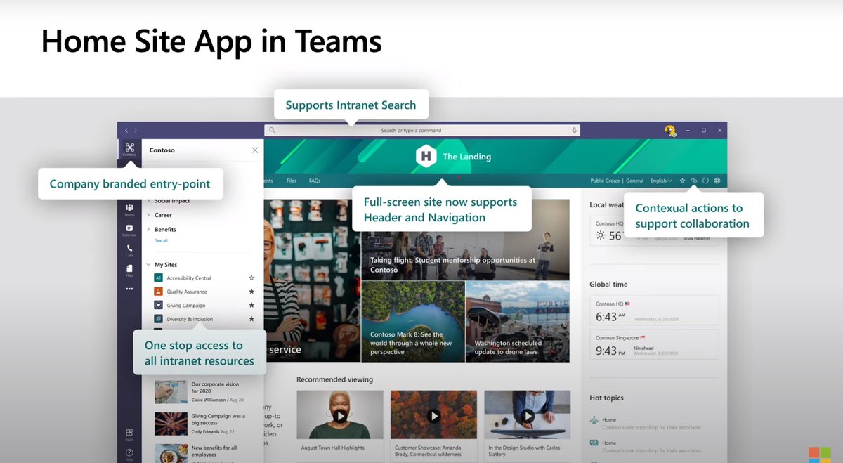Click Contoso HQ weather card
843x463 pixels.
(x=654, y=232)
